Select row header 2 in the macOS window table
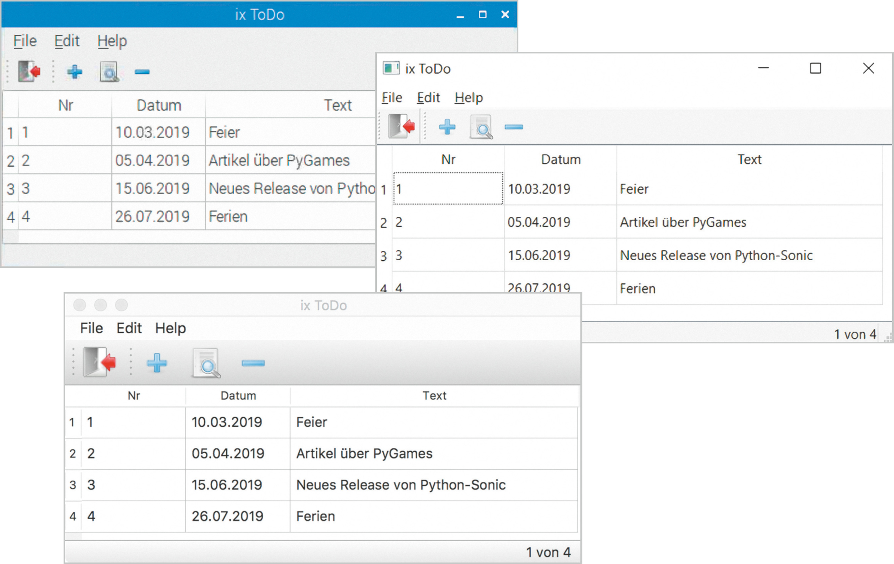894x564 pixels. (x=73, y=453)
